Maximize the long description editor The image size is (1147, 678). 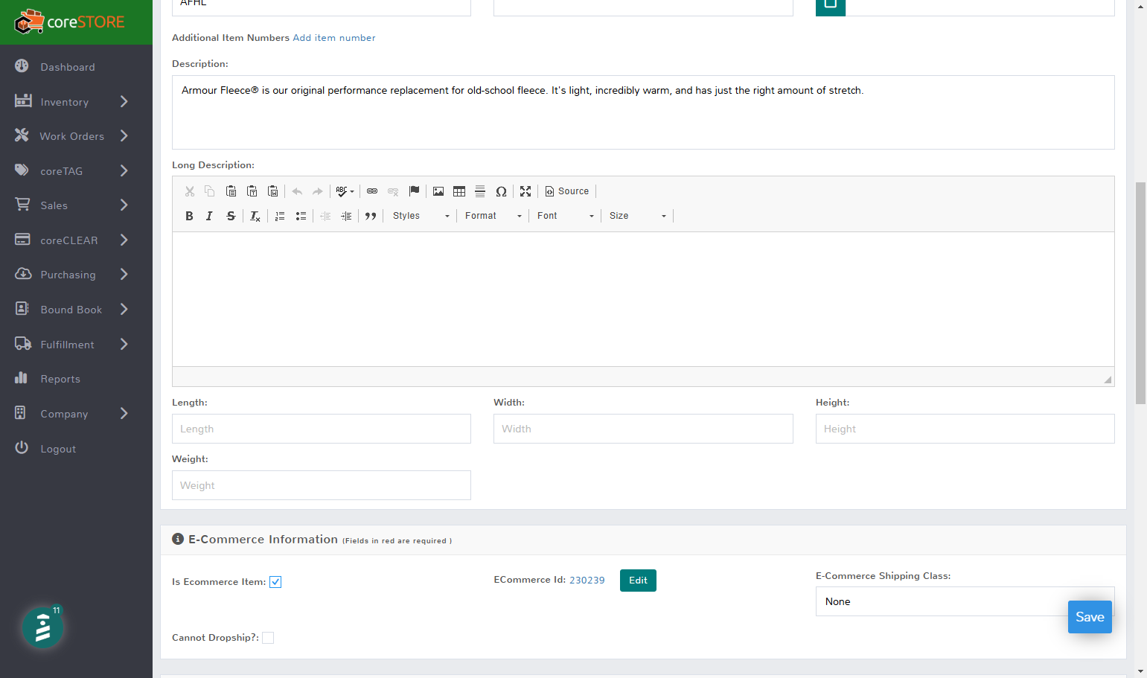pos(525,191)
